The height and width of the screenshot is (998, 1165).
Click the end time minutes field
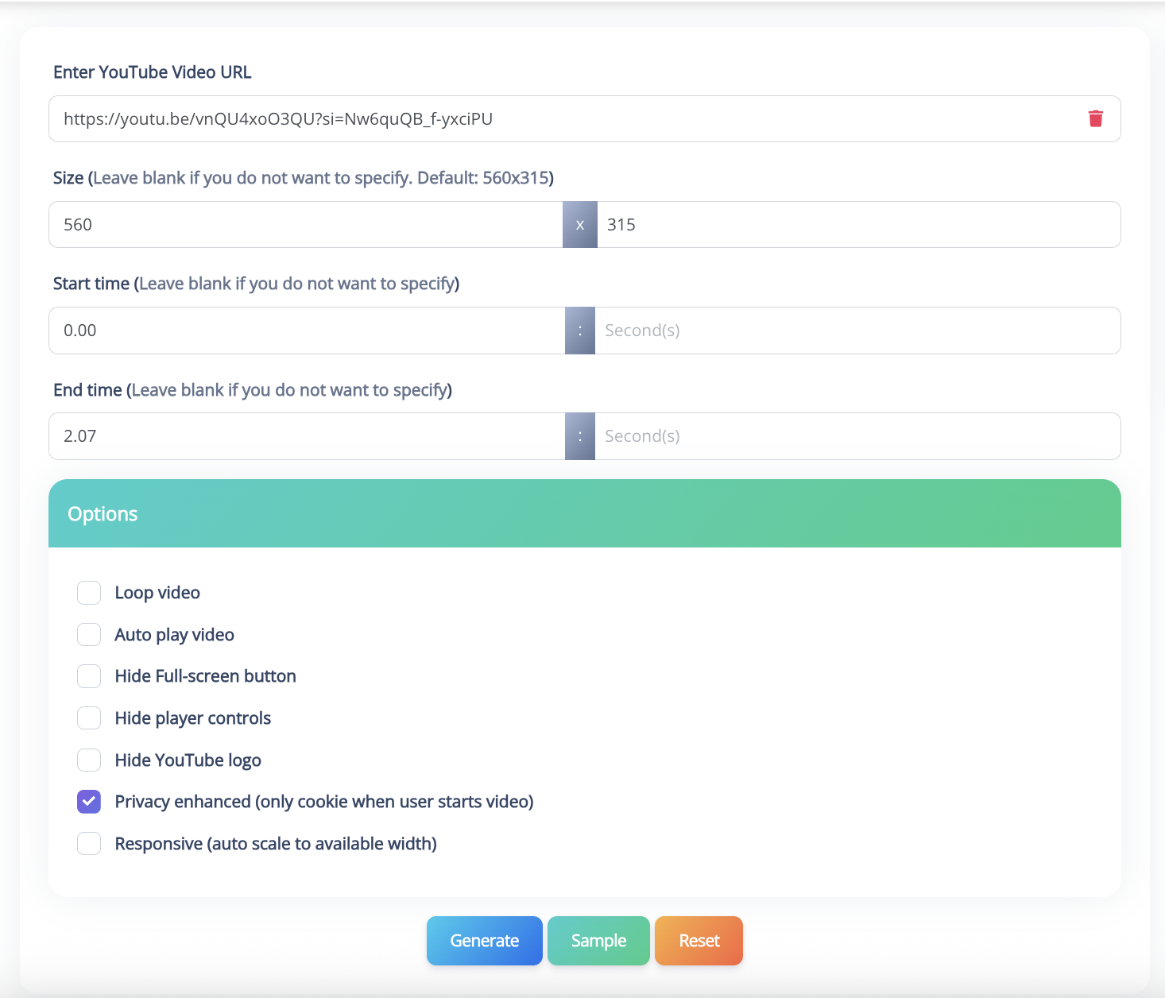pyautogui.click(x=306, y=436)
